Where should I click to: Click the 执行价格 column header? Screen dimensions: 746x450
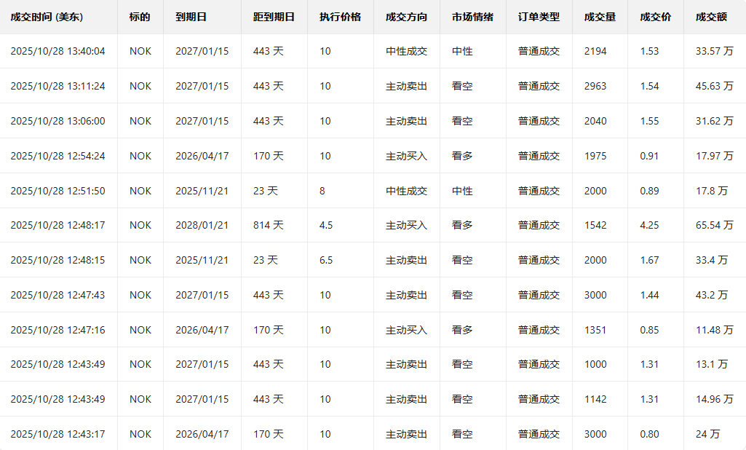[x=340, y=17]
